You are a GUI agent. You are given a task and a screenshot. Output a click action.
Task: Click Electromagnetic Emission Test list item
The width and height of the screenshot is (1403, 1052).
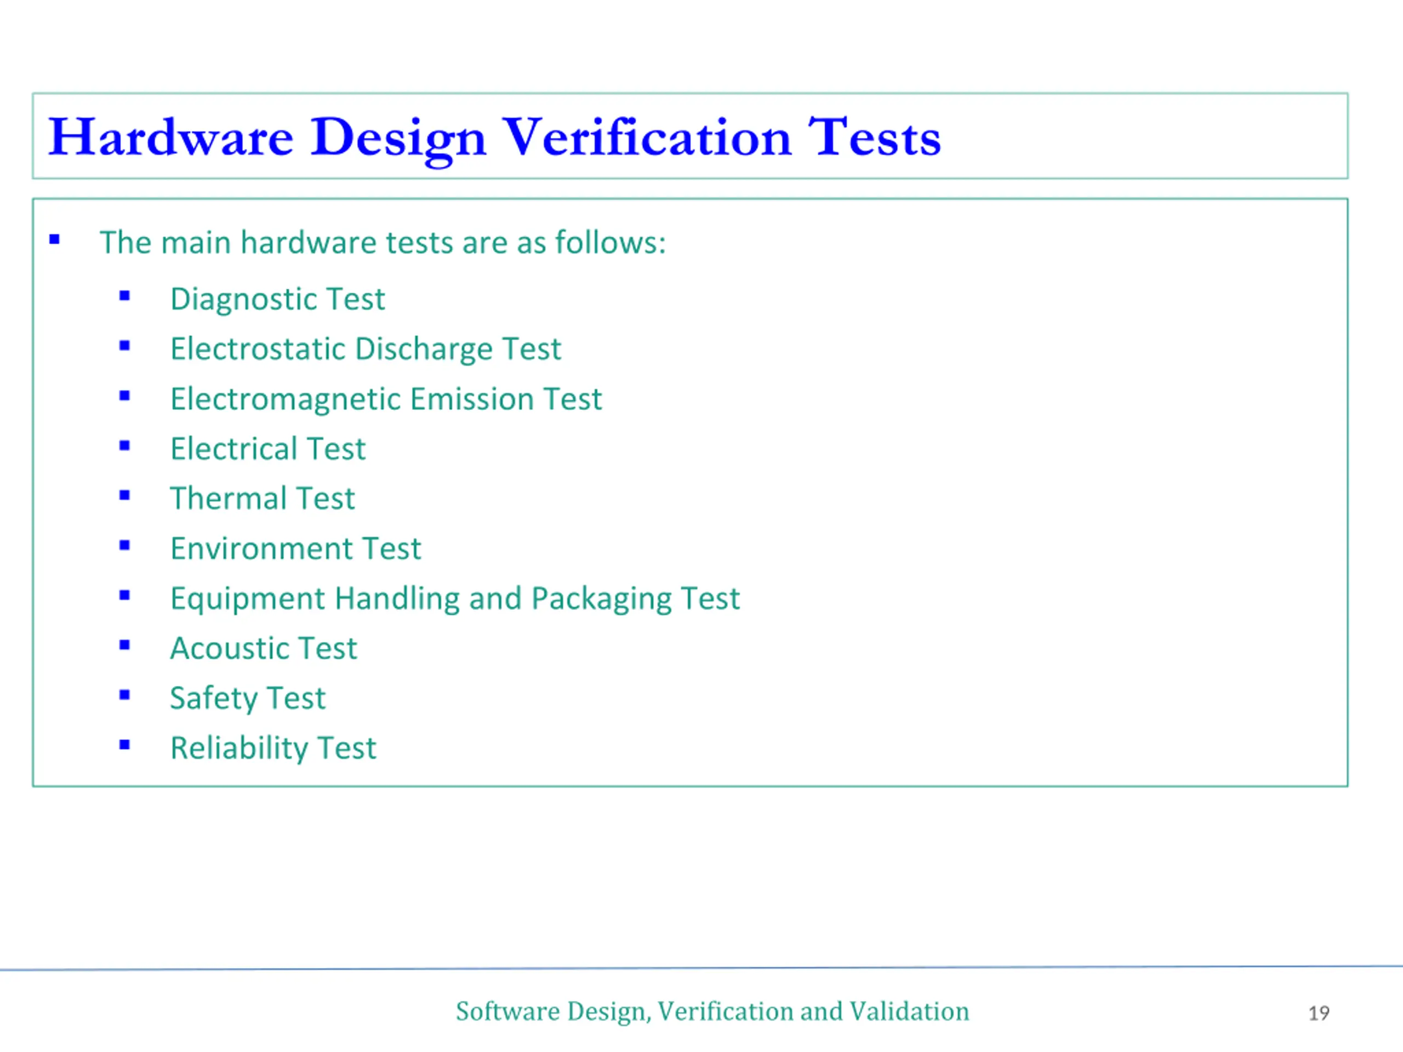pos(386,399)
